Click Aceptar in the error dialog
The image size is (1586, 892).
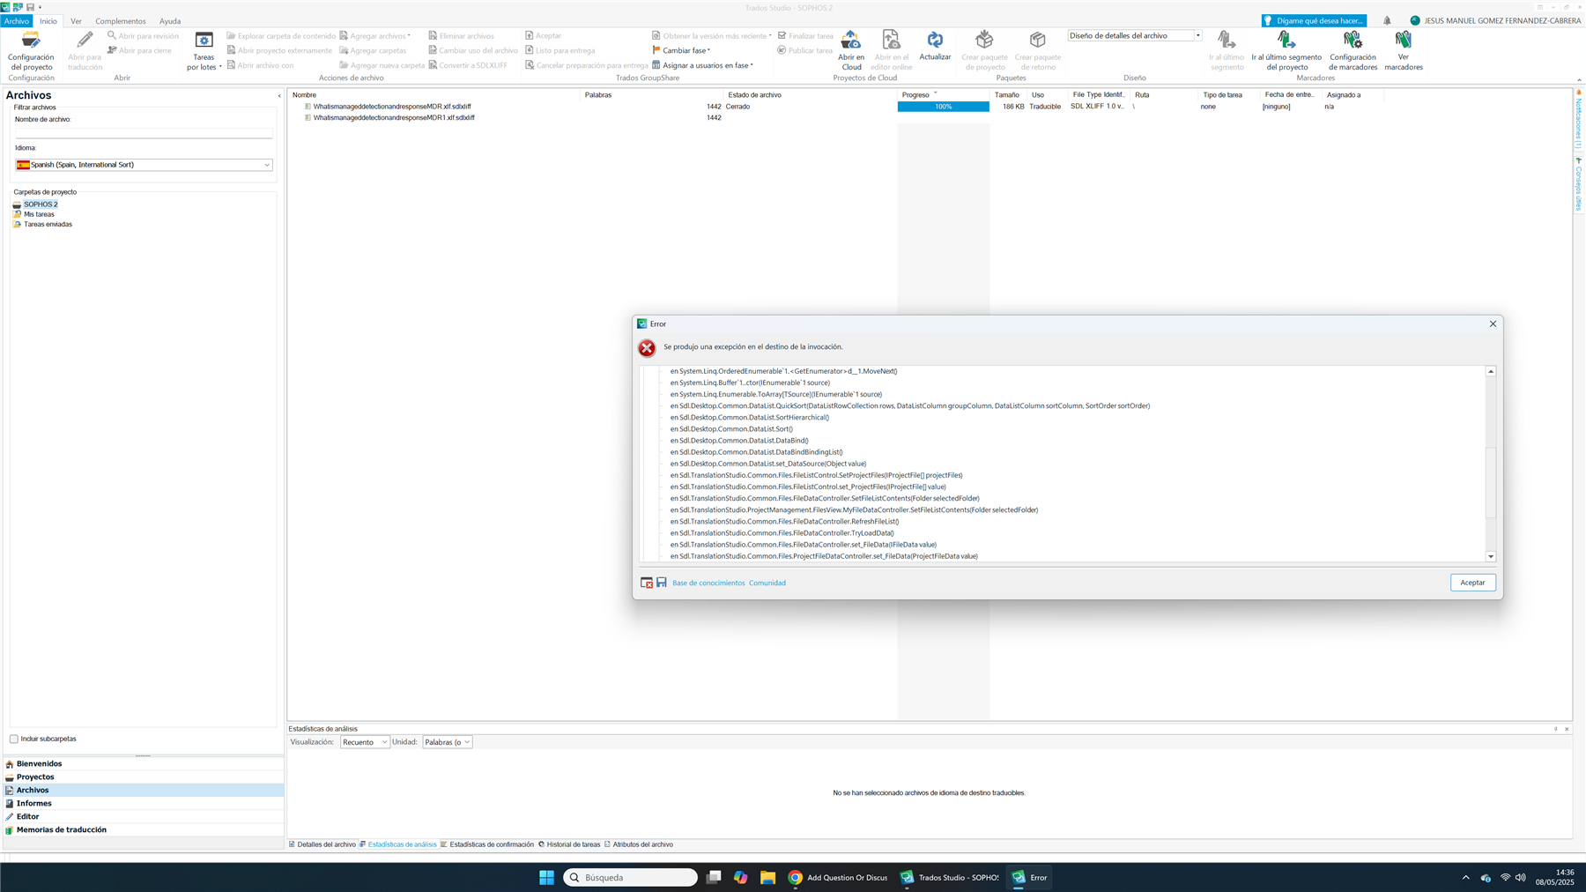(1471, 582)
